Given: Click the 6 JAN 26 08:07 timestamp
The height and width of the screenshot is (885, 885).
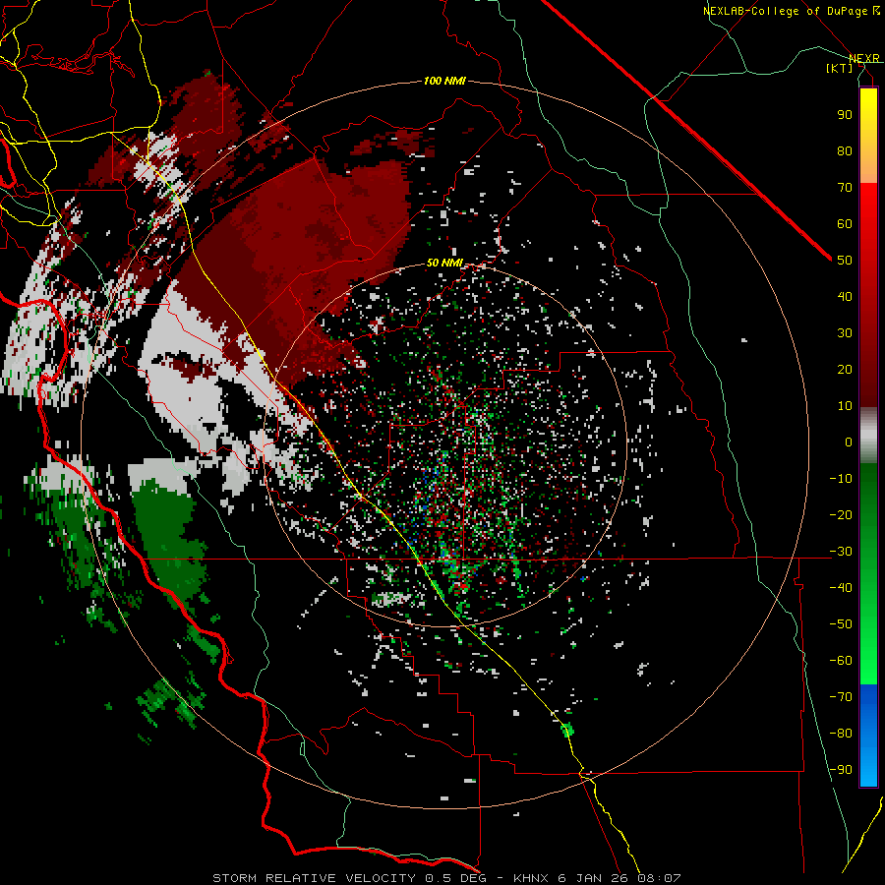Looking at the screenshot, I should (x=619, y=878).
